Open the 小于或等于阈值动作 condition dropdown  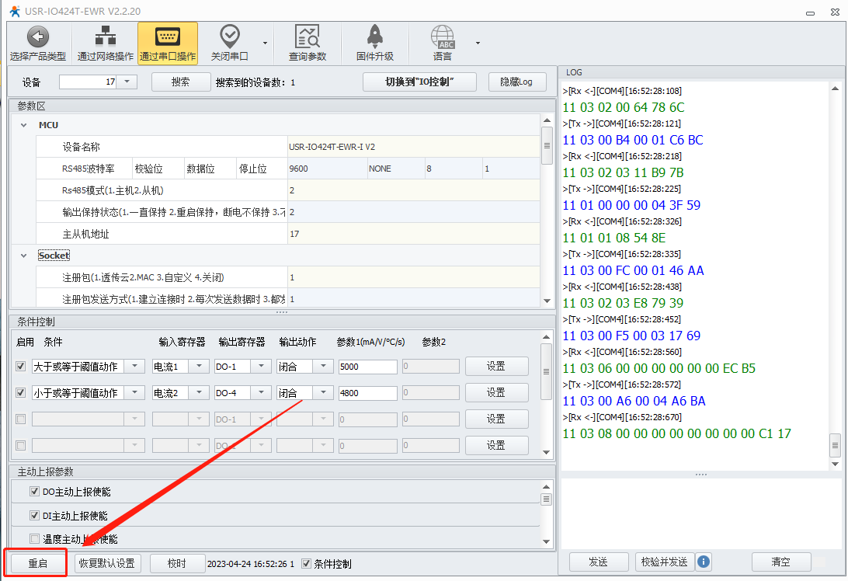coord(134,393)
